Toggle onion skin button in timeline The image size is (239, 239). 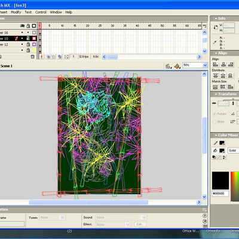click(48, 57)
